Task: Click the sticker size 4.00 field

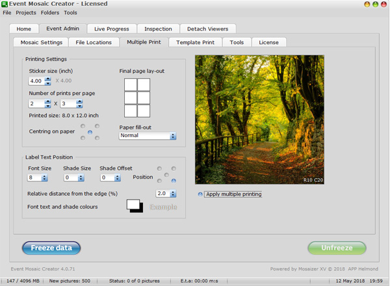Action: (x=36, y=81)
